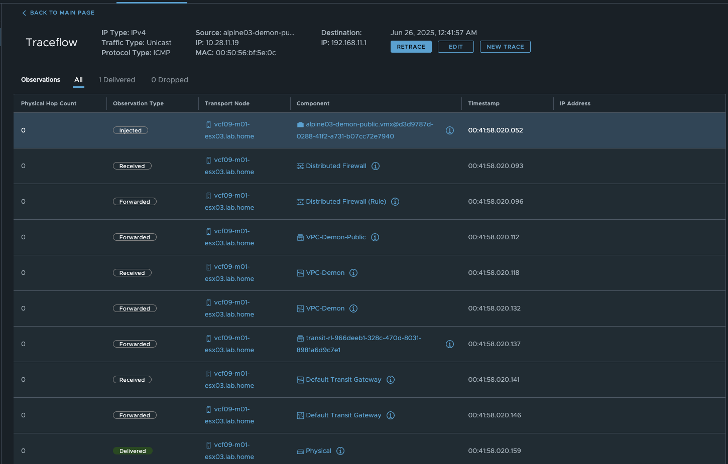This screenshot has width=728, height=464.
Task: Open the trace editor via EDIT button
Action: pos(455,46)
